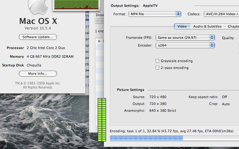Click the Picture Settings heading
239x149 pixels.
click(x=130, y=90)
